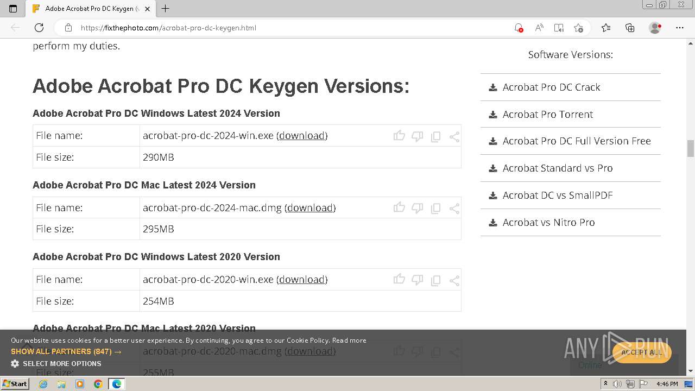The image size is (695, 391).
Task: Copy icon in acrobat-pro-dc-2024-mac.dmg row
Action: click(435, 209)
